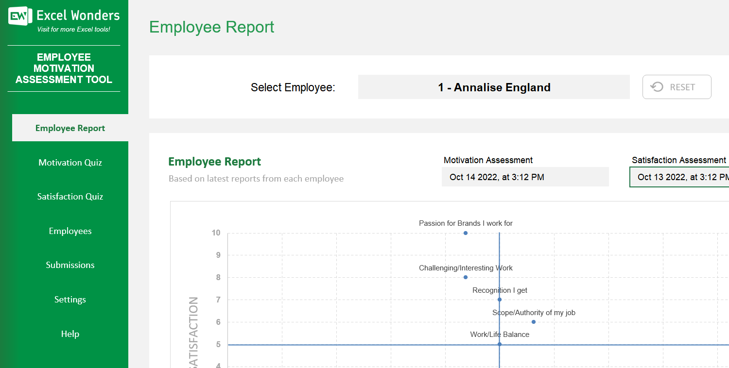
Task: Open the Motivation Assessment date field
Action: pyautogui.click(x=525, y=177)
